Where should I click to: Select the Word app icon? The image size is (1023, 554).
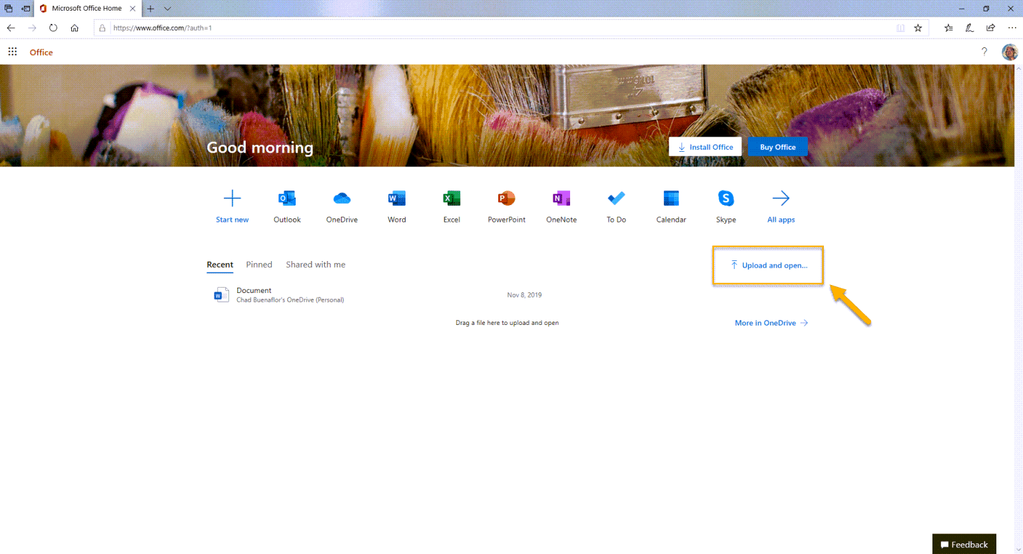pos(396,203)
